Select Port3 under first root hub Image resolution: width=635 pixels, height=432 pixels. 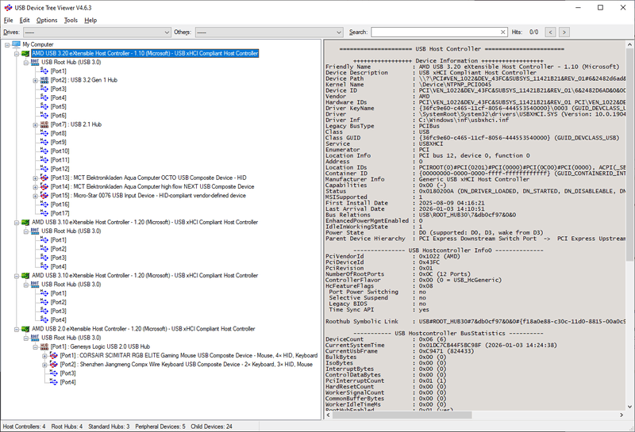coord(58,89)
